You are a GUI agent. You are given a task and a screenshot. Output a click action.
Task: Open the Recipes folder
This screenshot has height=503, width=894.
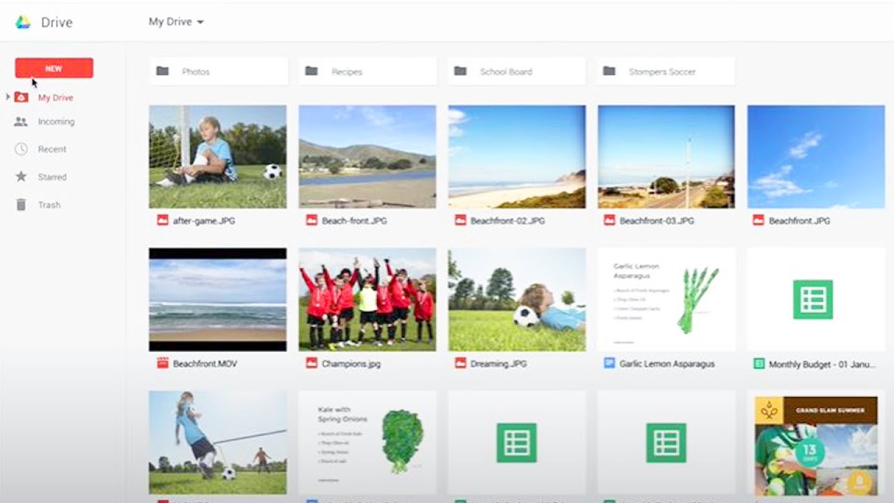(x=367, y=71)
